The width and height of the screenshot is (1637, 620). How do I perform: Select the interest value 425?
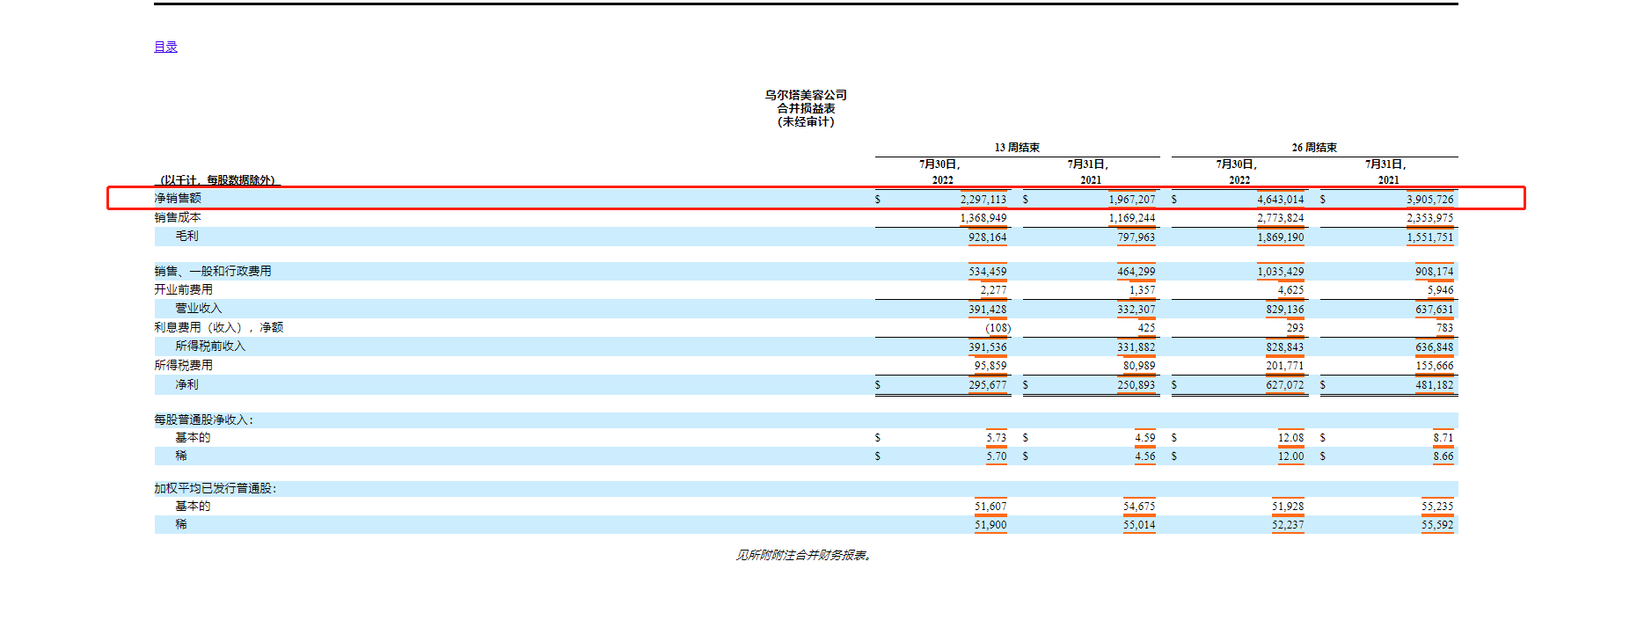(1147, 328)
